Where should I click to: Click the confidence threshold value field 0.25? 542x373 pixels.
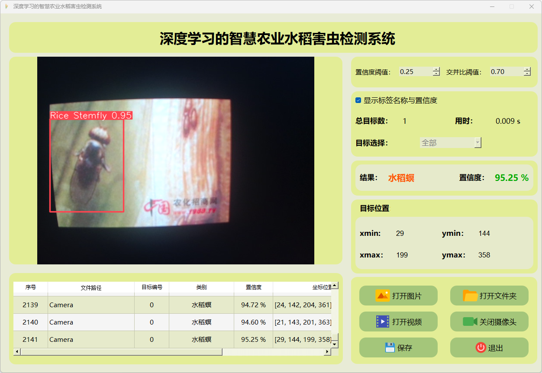click(x=415, y=72)
